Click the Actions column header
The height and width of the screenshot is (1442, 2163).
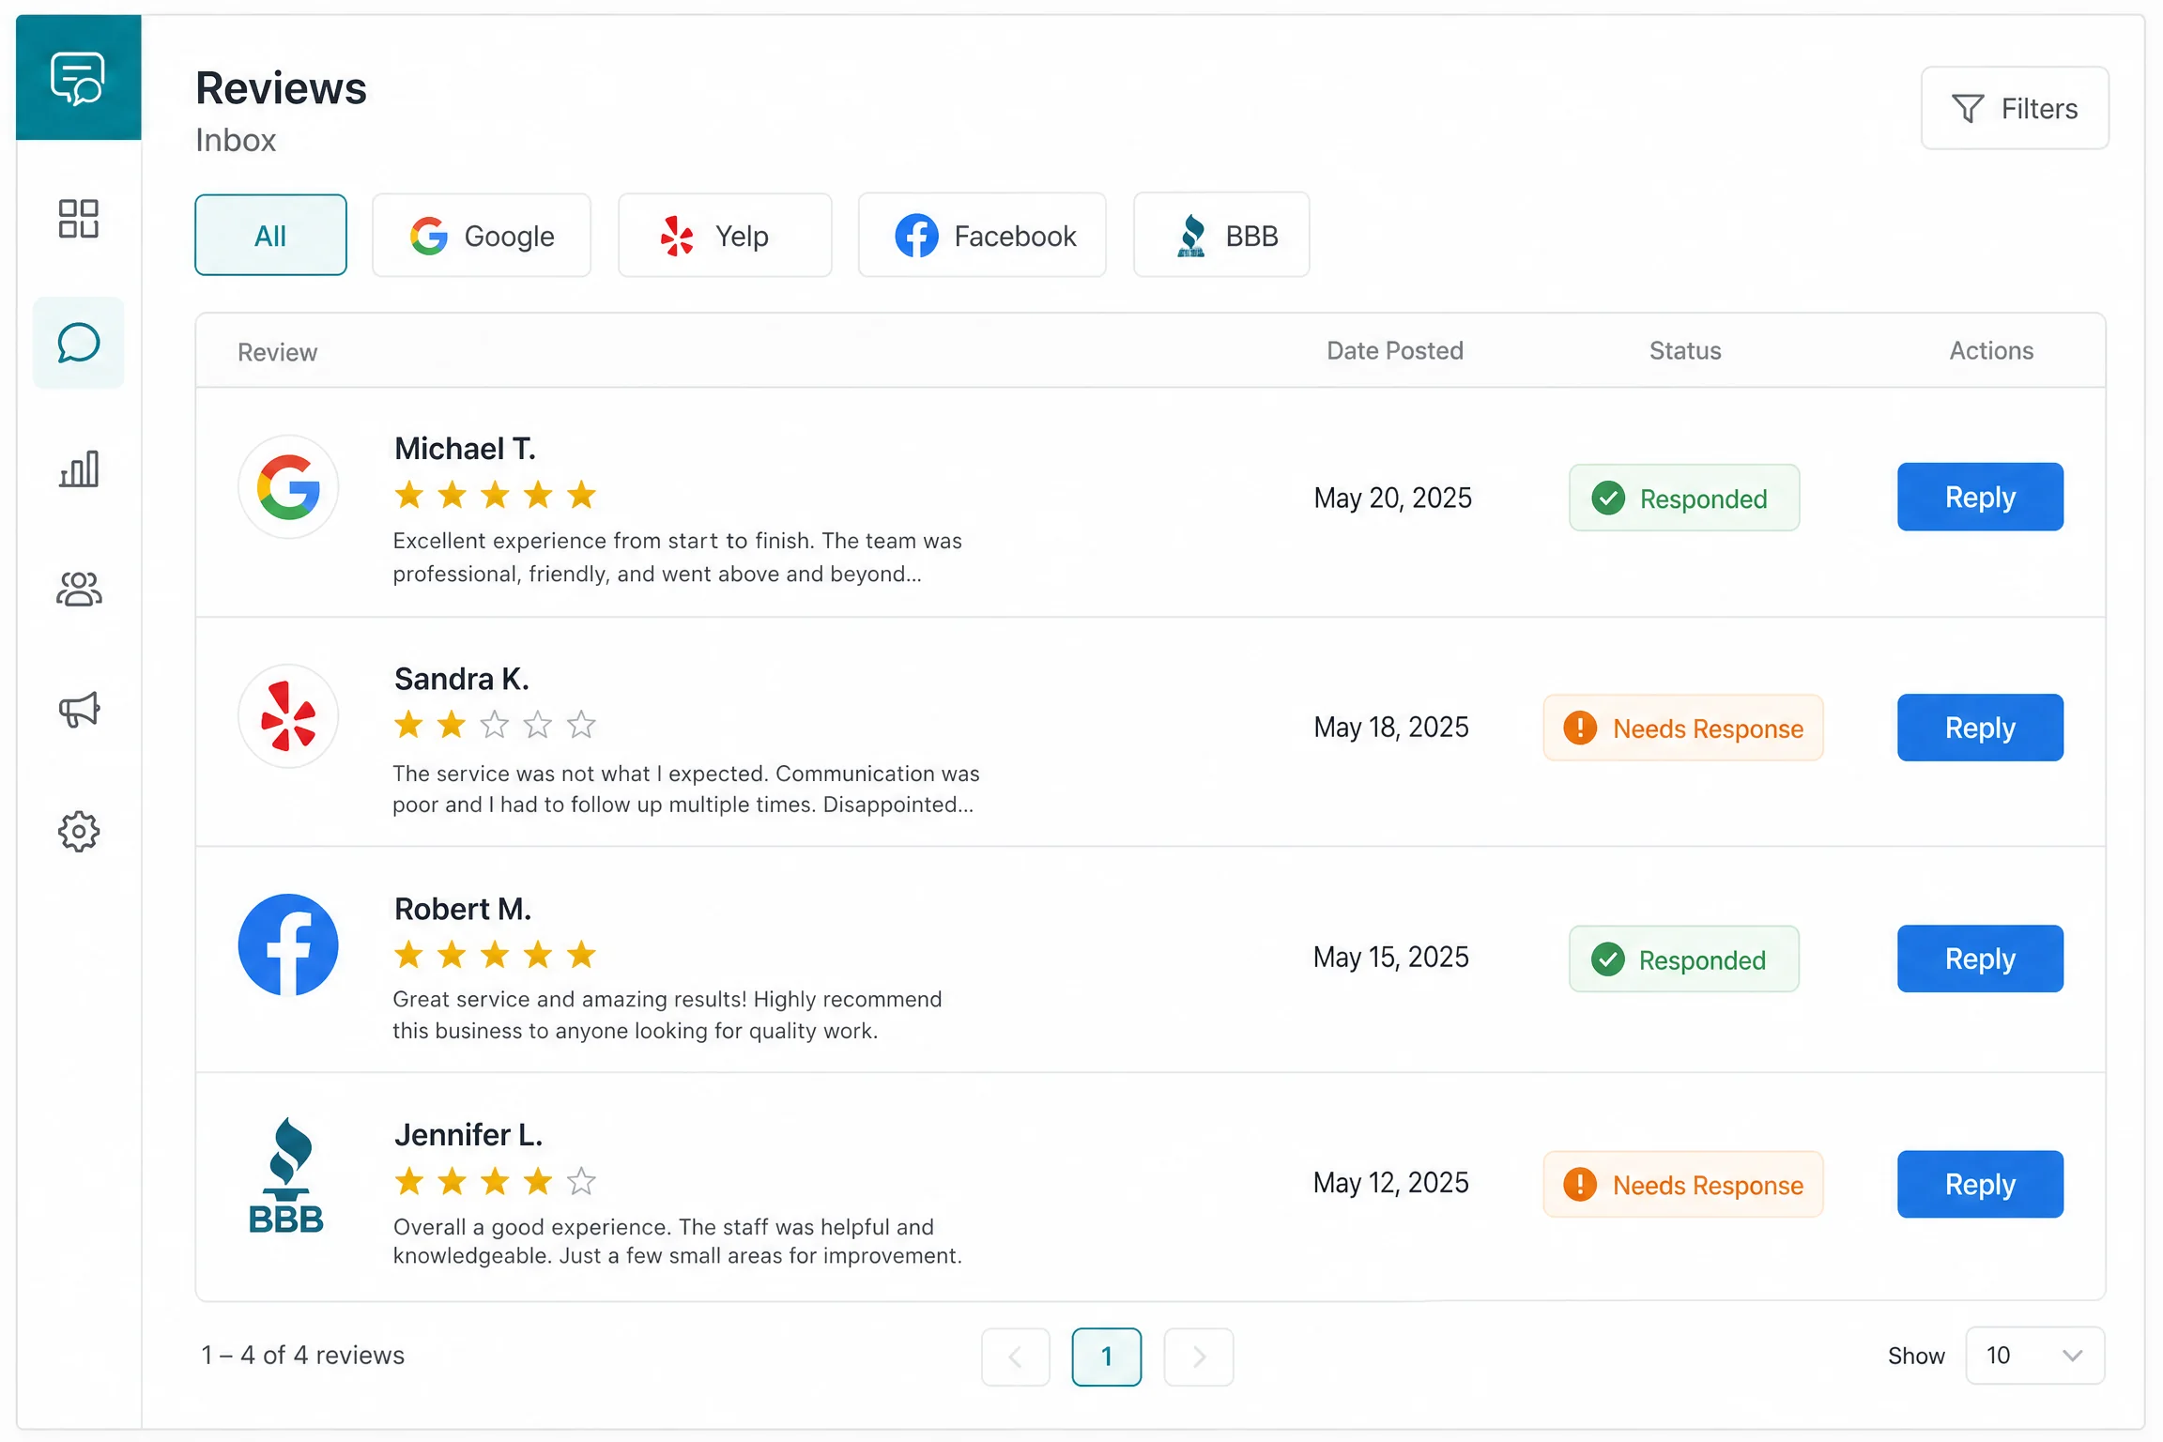1991,350
